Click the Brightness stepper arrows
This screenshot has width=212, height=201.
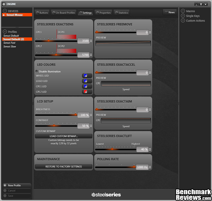point(91,115)
